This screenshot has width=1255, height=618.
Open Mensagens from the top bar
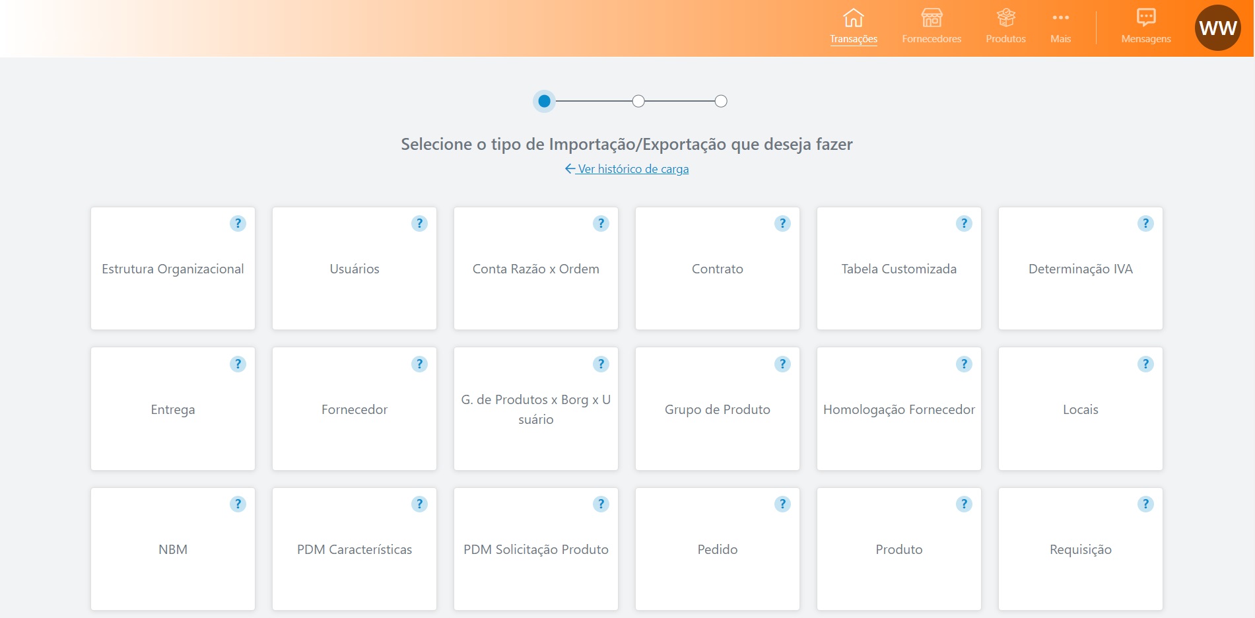[1146, 27]
